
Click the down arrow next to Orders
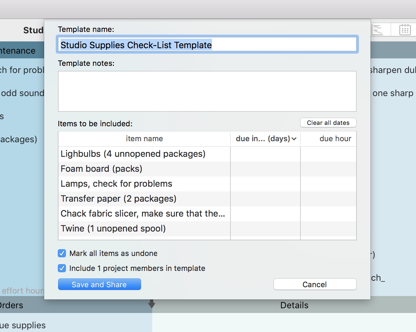[x=152, y=304]
